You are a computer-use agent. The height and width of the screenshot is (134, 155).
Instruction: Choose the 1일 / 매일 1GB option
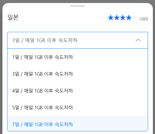(x=78, y=57)
